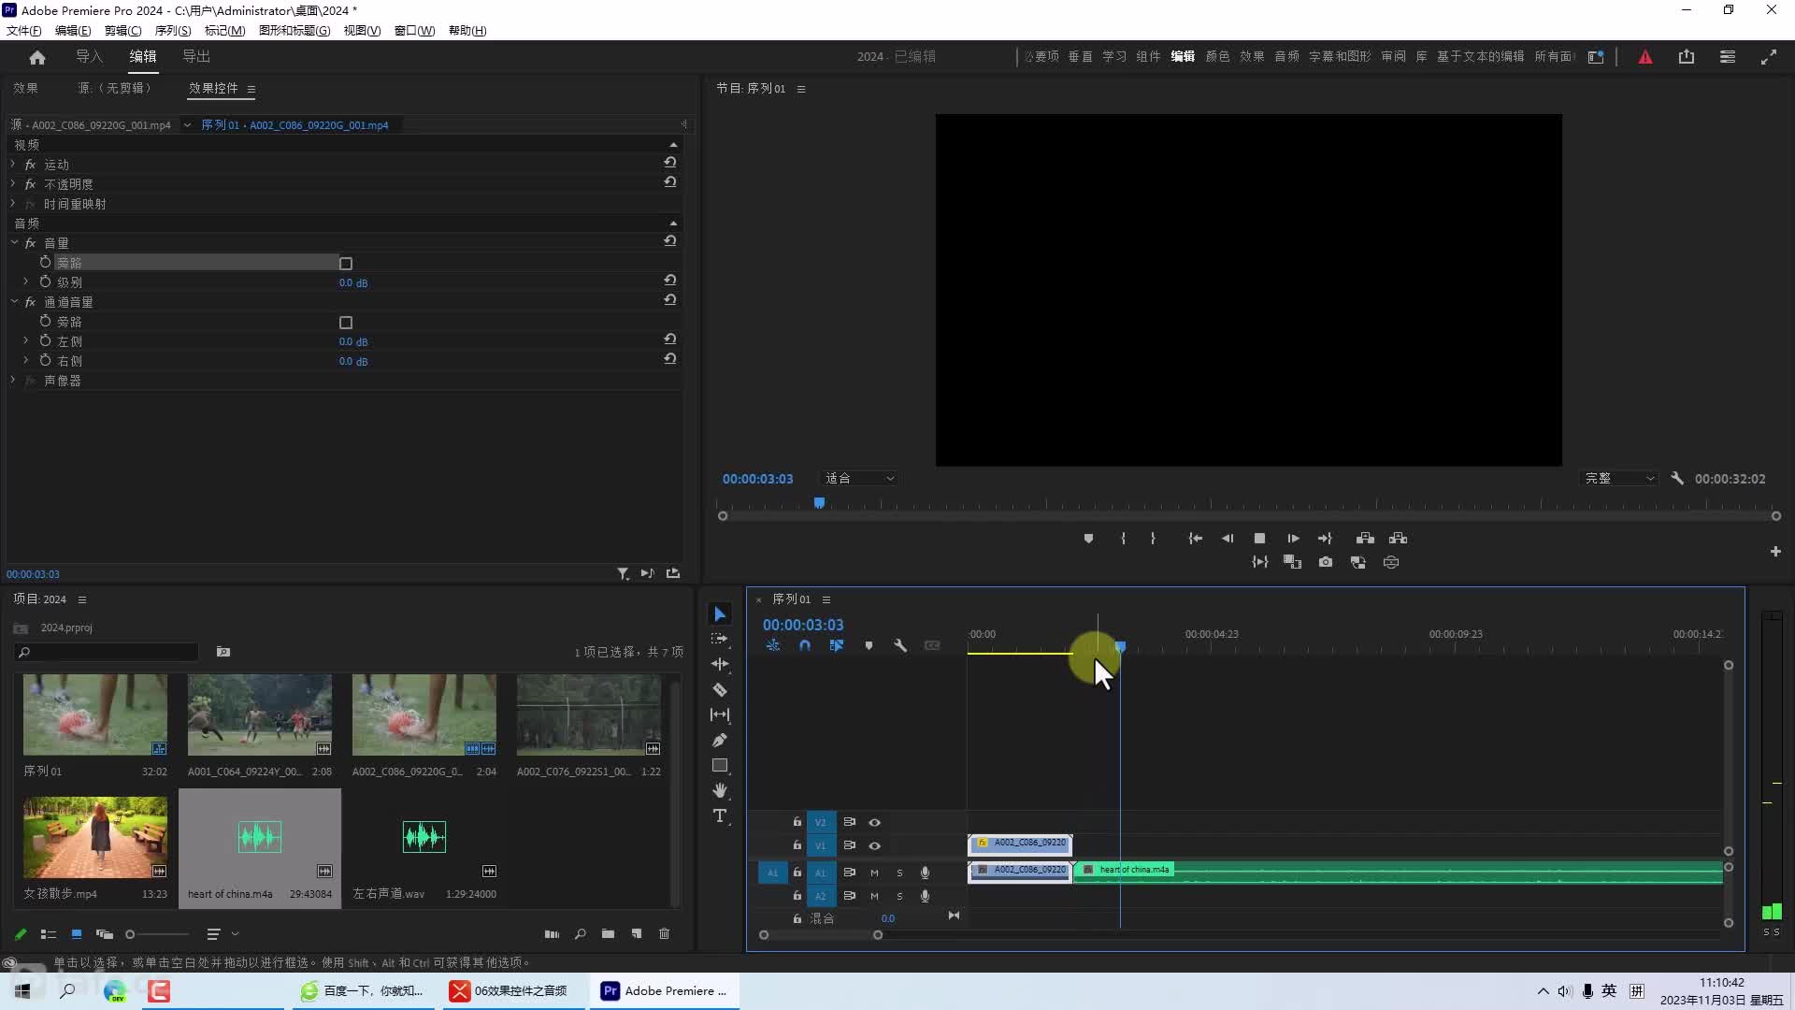Image resolution: width=1795 pixels, height=1010 pixels.
Task: Select the Type tool
Action: coord(720,815)
